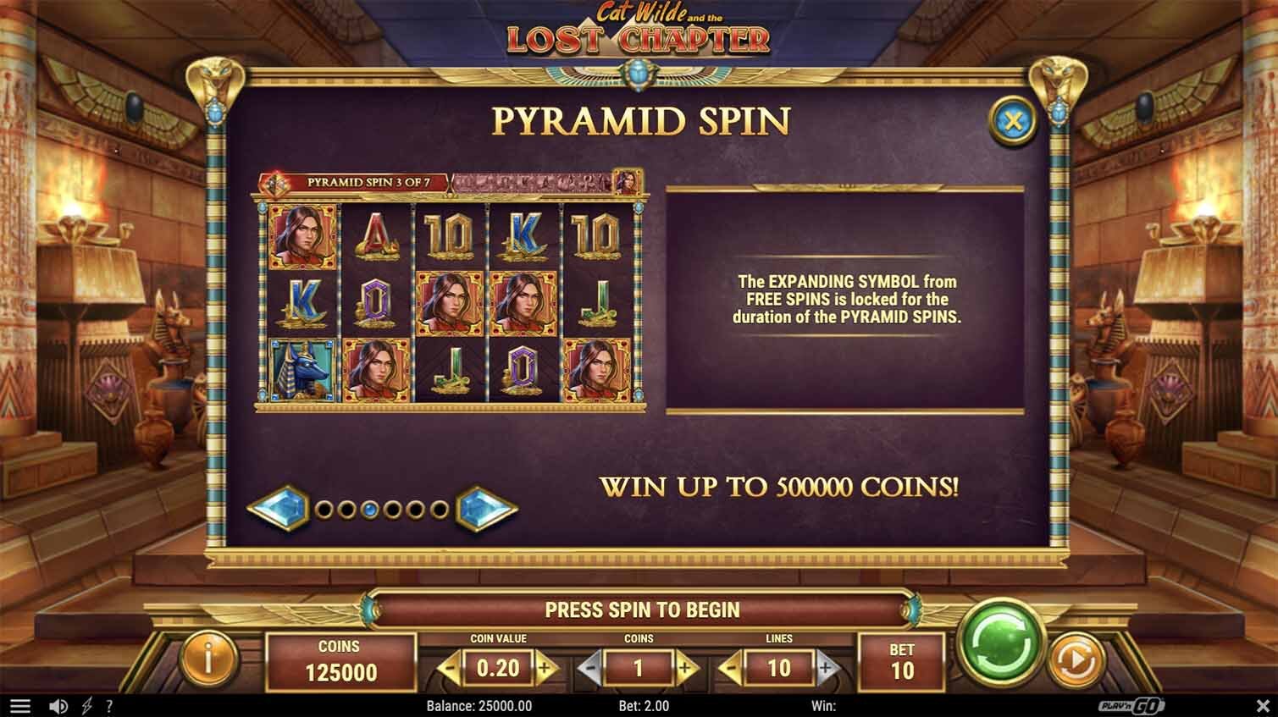Mute the game sound
1278x717 pixels.
pos(58,706)
